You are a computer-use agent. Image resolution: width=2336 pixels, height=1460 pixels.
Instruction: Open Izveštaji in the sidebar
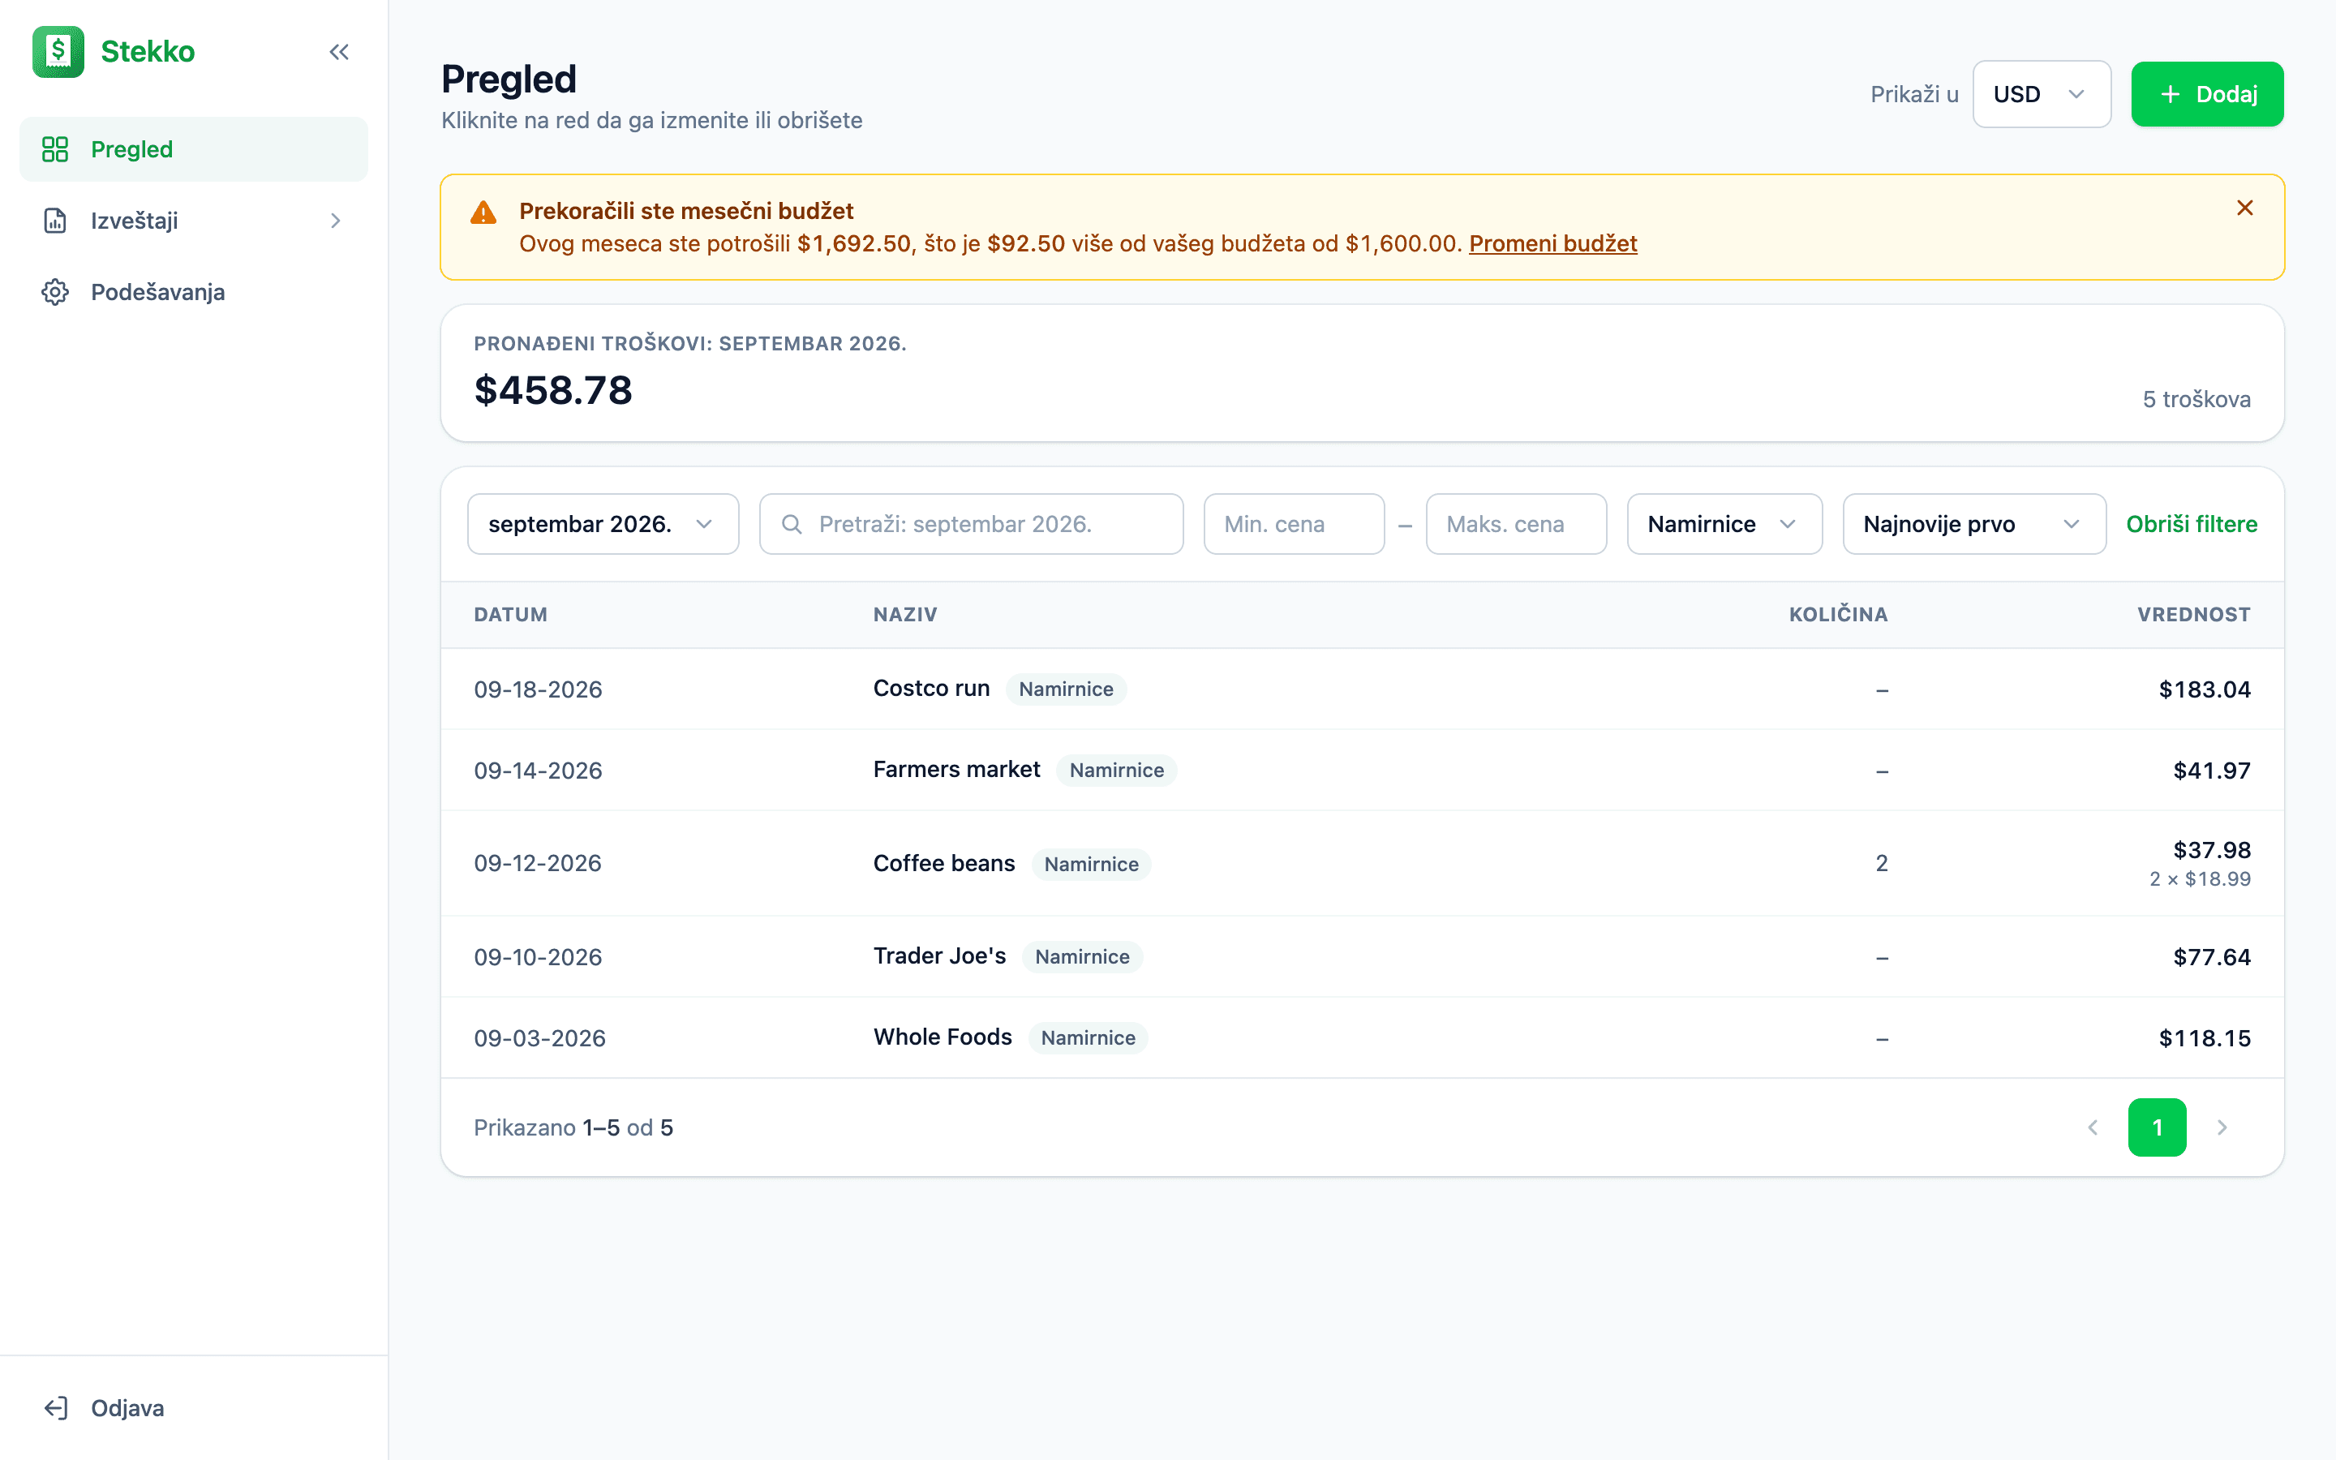pyautogui.click(x=193, y=221)
